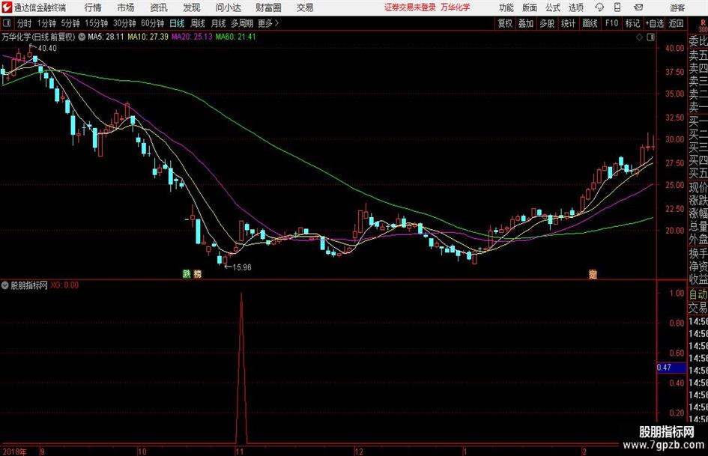Open the 市场 menu

click(126, 7)
